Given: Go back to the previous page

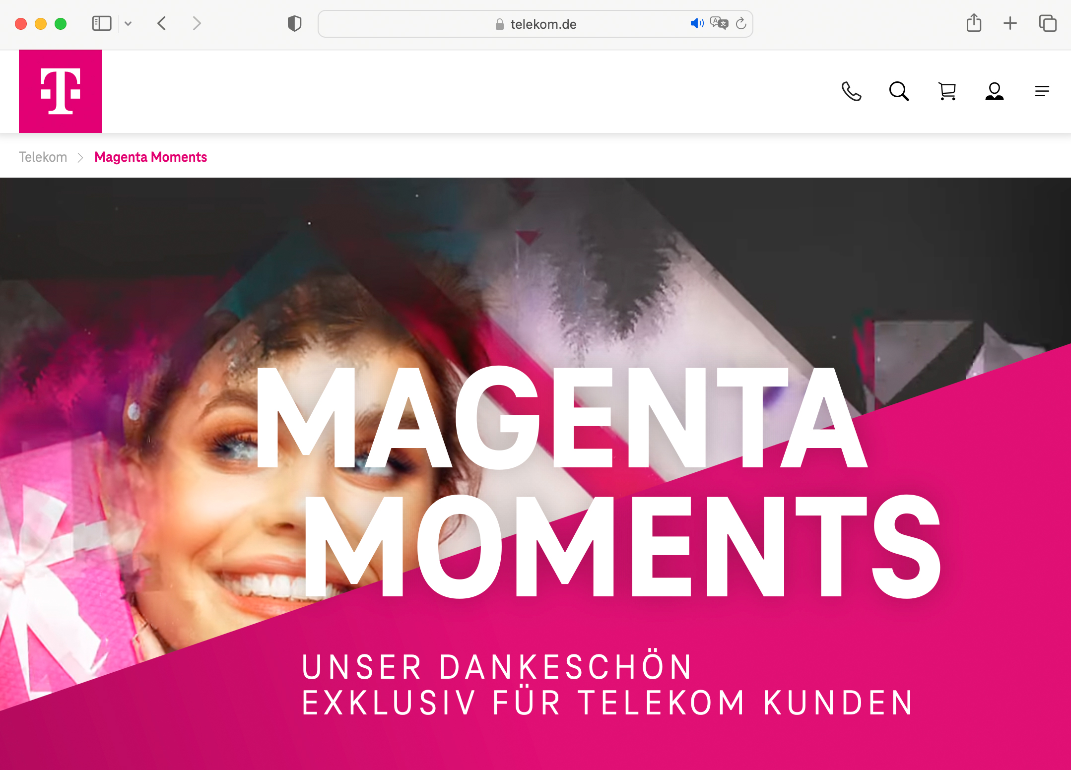Looking at the screenshot, I should 162,23.
